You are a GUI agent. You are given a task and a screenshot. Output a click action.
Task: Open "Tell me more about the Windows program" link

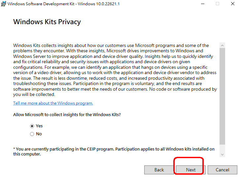pos(53,103)
